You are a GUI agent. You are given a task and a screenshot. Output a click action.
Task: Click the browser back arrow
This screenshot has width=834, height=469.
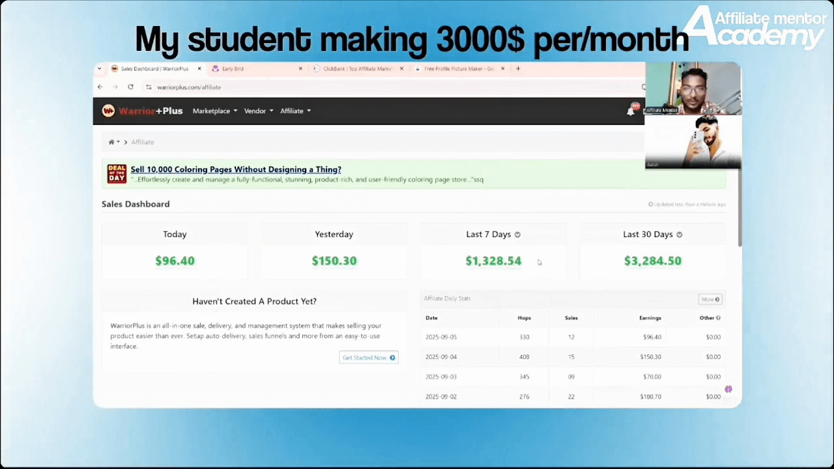(100, 87)
